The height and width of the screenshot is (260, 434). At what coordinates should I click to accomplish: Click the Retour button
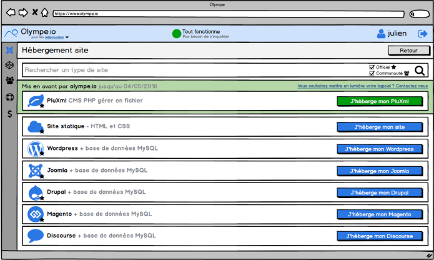(408, 51)
